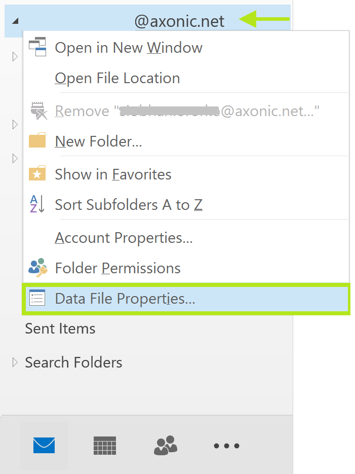Select the axonic.net account header
The height and width of the screenshot is (474, 355).
point(179,21)
